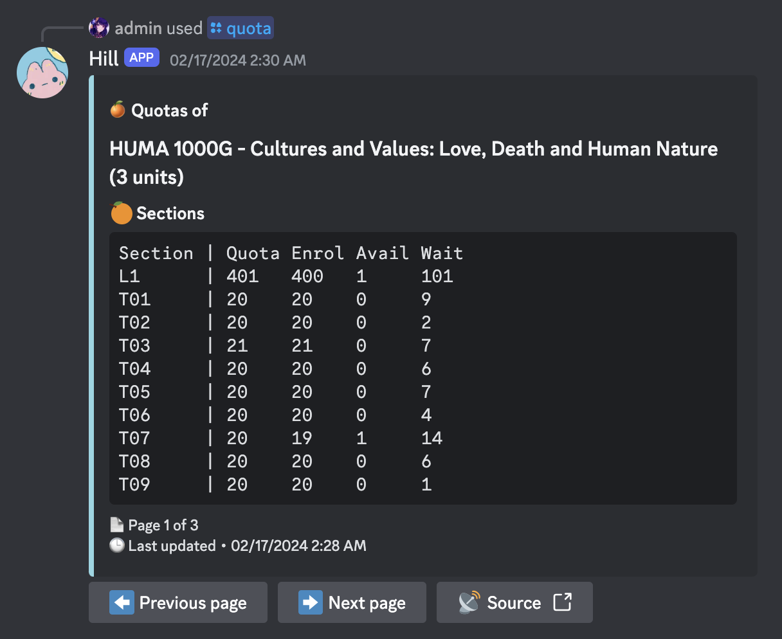Click the external link icon on Source

point(562,602)
